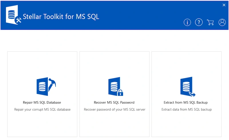The image size is (229, 140).
Task: Click the 'Stellar Toolkit for MS SQL' title text
Action: (61, 17)
